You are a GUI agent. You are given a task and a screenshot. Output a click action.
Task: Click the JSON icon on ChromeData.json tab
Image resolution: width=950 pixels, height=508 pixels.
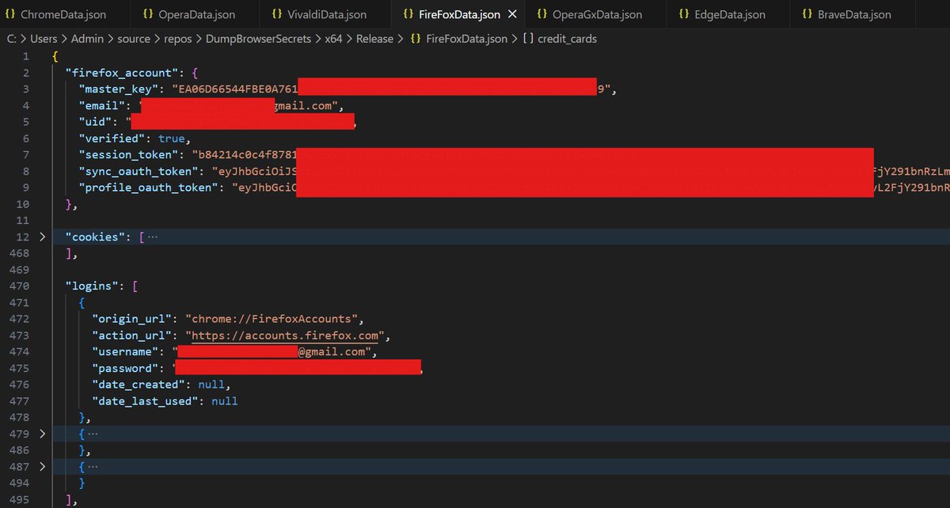tap(10, 14)
